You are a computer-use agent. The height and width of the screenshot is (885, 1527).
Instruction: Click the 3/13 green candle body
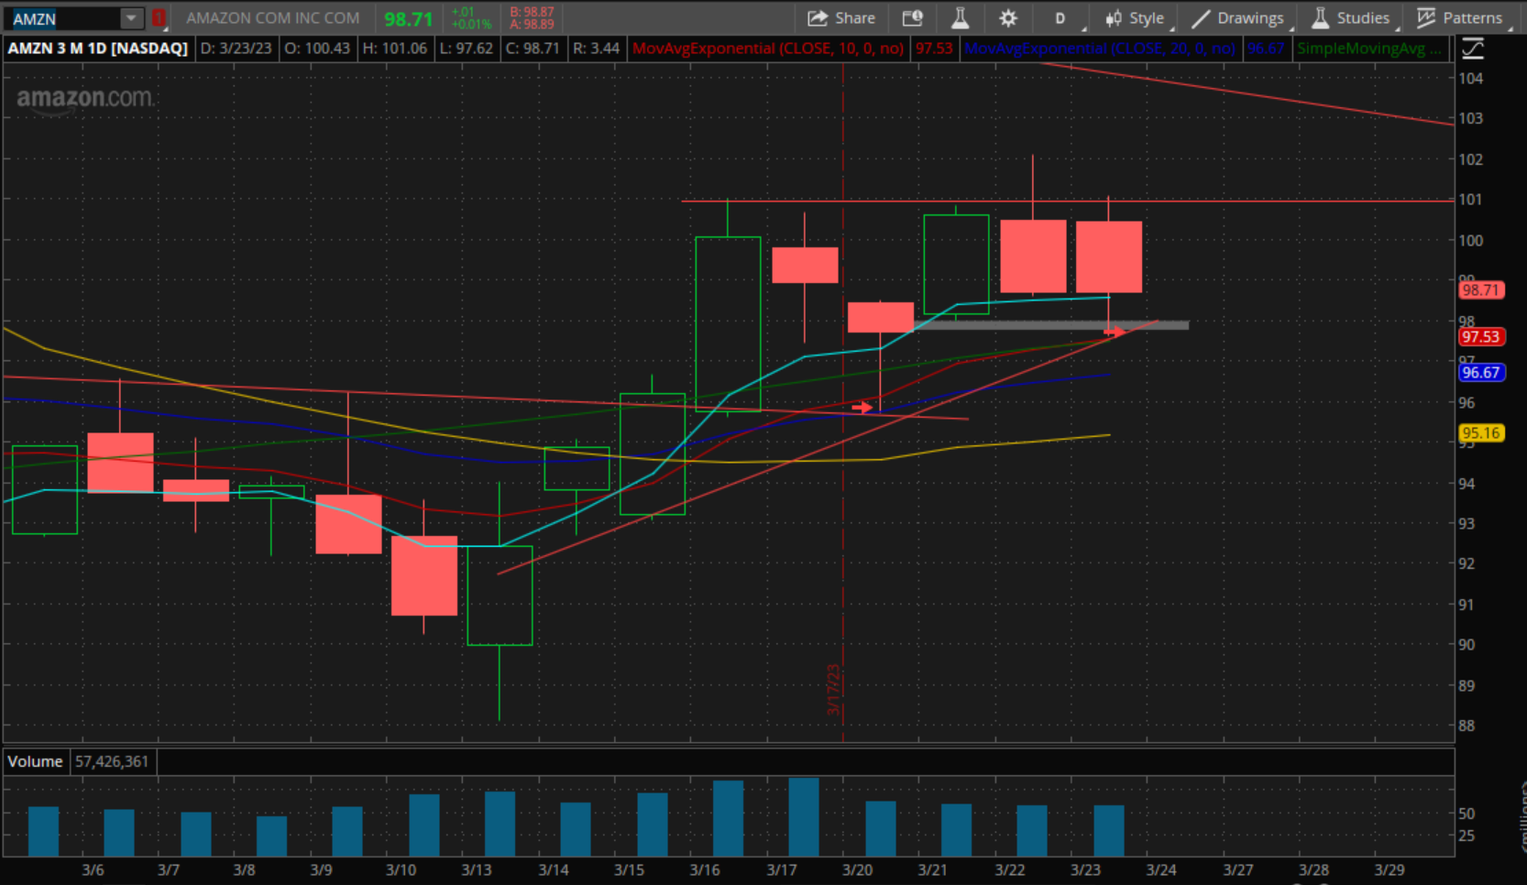coord(500,595)
